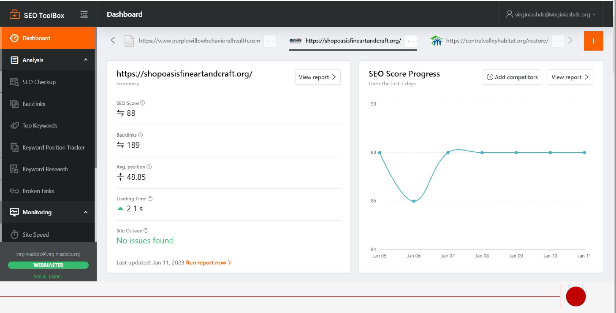
Task: Open Keyword Position Tracker
Action: click(x=48, y=148)
